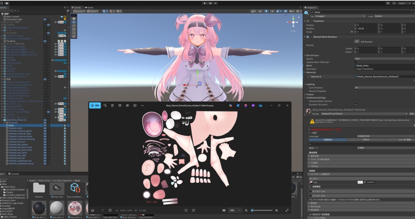Open the Tag Untagged dropdown

pos(340,16)
